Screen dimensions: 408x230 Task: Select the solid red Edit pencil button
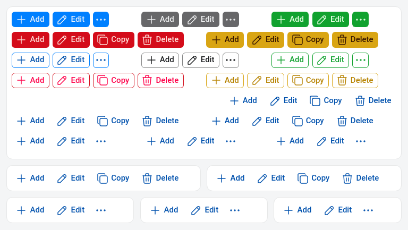71,40
